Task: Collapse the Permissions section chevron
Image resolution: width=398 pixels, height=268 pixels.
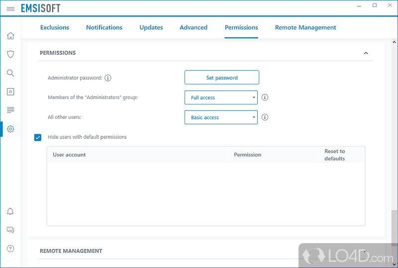Action: pos(366,53)
